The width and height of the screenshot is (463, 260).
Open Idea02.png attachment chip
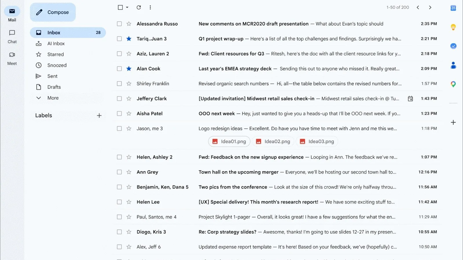tap(273, 142)
